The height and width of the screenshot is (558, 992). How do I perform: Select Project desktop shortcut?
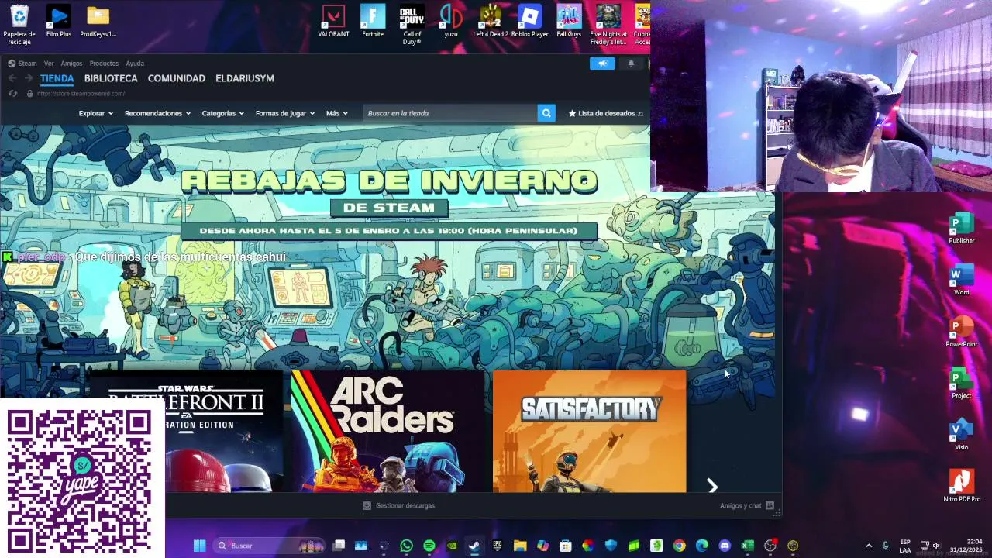pos(962,384)
